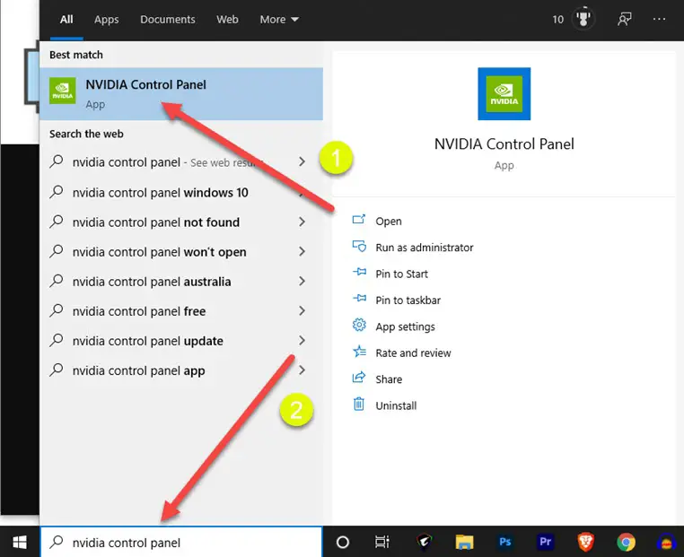The image size is (684, 557).
Task: Click the rewards trophy icon in search header
Action: point(583,19)
